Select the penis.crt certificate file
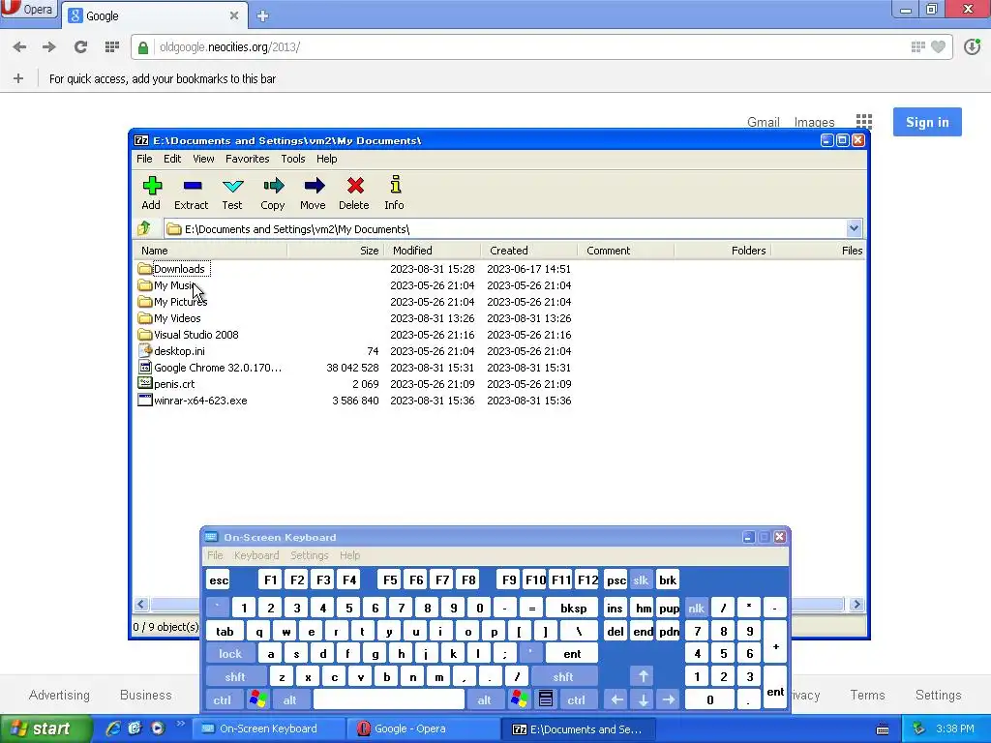991x743 pixels. point(166,384)
